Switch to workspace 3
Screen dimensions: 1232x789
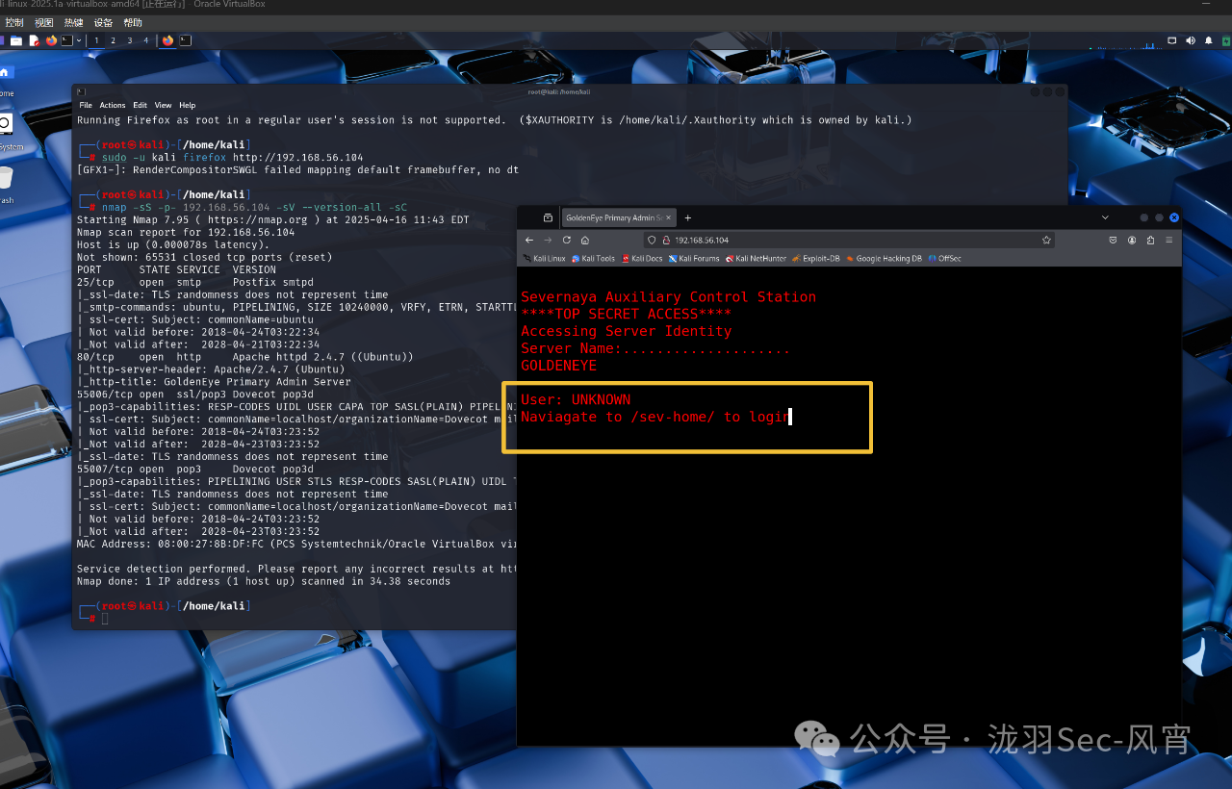point(130,40)
